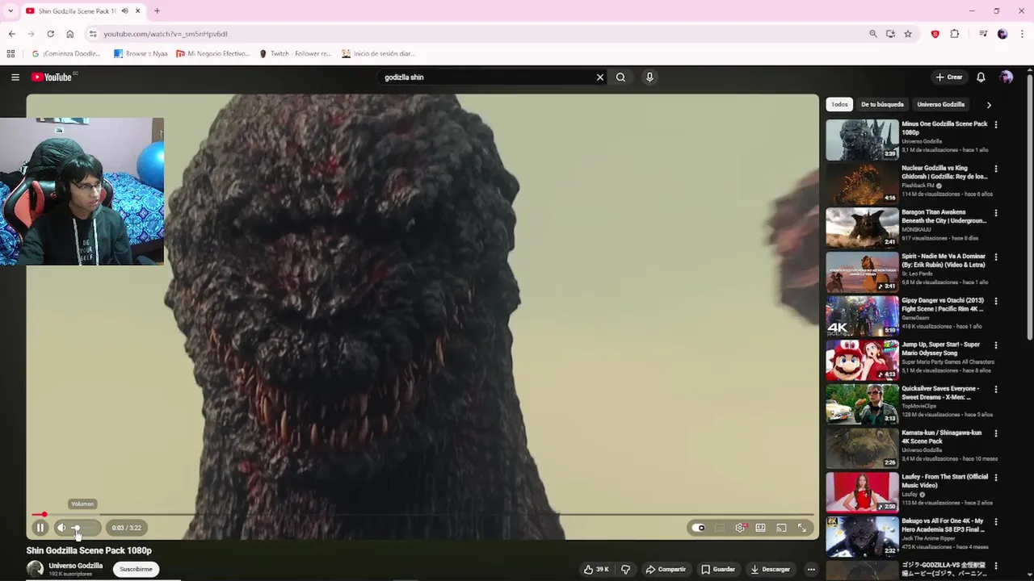
Task: Open options for Spirit Nadie Me Va video
Action: click(996, 257)
